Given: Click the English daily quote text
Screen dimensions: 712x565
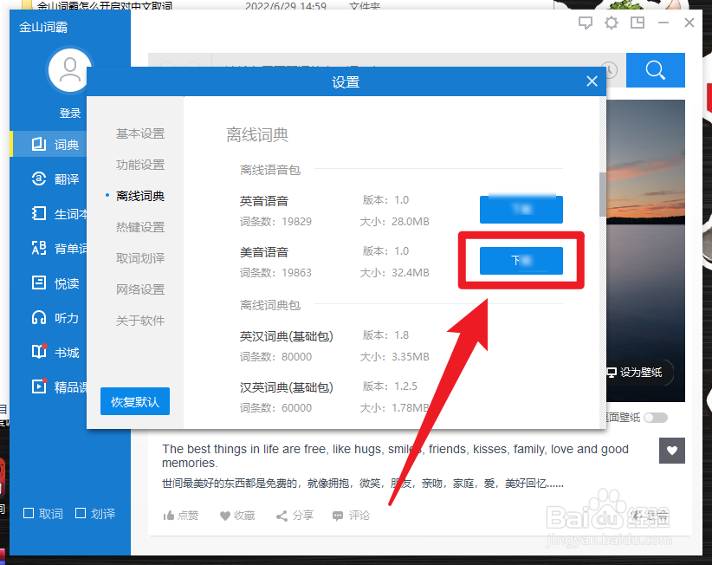Looking at the screenshot, I should coord(395,456).
